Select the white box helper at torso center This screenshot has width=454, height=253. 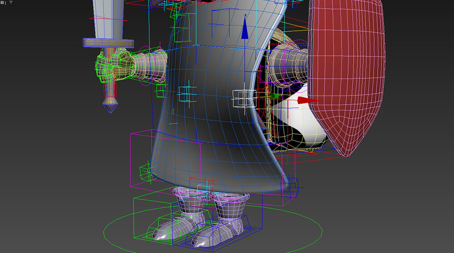click(x=242, y=98)
